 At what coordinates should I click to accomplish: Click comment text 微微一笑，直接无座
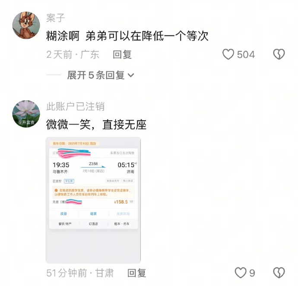coord(96,125)
